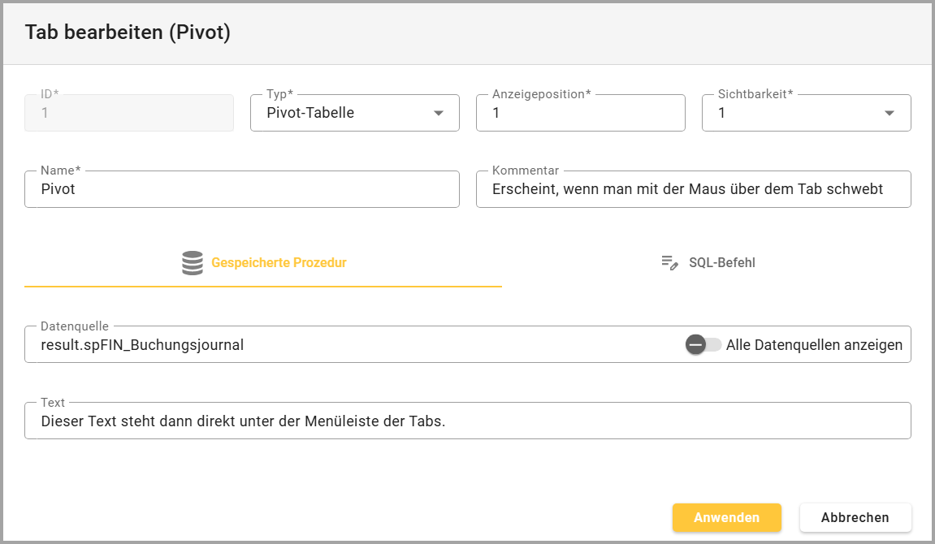Click the yellow underline of the active tab
The image size is (935, 544).
[262, 287]
